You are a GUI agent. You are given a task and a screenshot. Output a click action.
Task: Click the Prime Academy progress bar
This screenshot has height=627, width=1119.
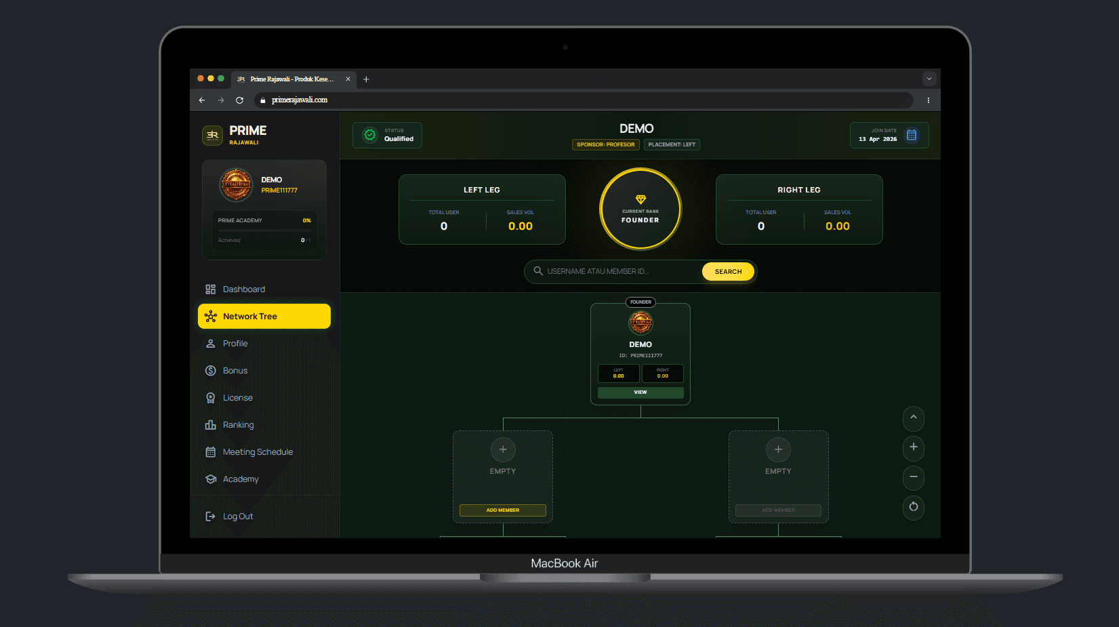(264, 230)
